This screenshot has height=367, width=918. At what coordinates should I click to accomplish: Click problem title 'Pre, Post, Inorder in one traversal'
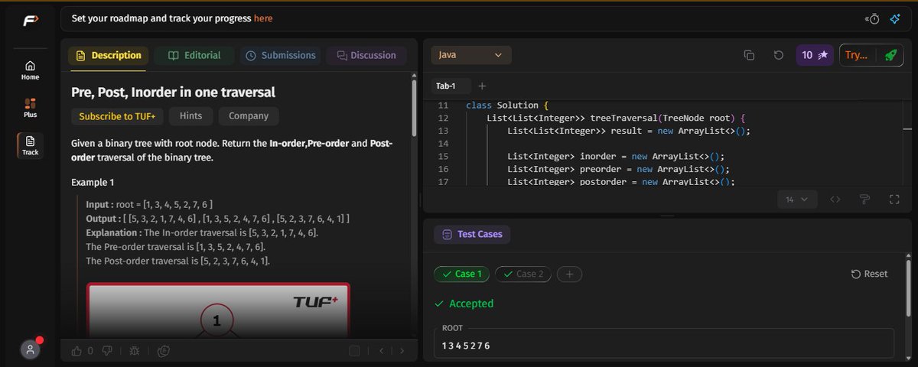click(x=173, y=92)
